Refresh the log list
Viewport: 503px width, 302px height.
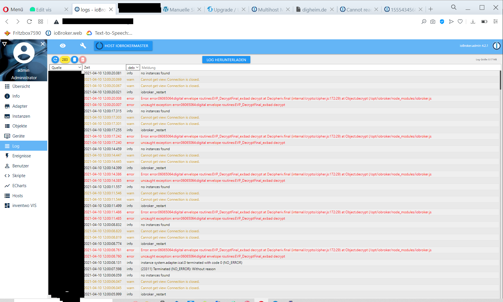55,59
